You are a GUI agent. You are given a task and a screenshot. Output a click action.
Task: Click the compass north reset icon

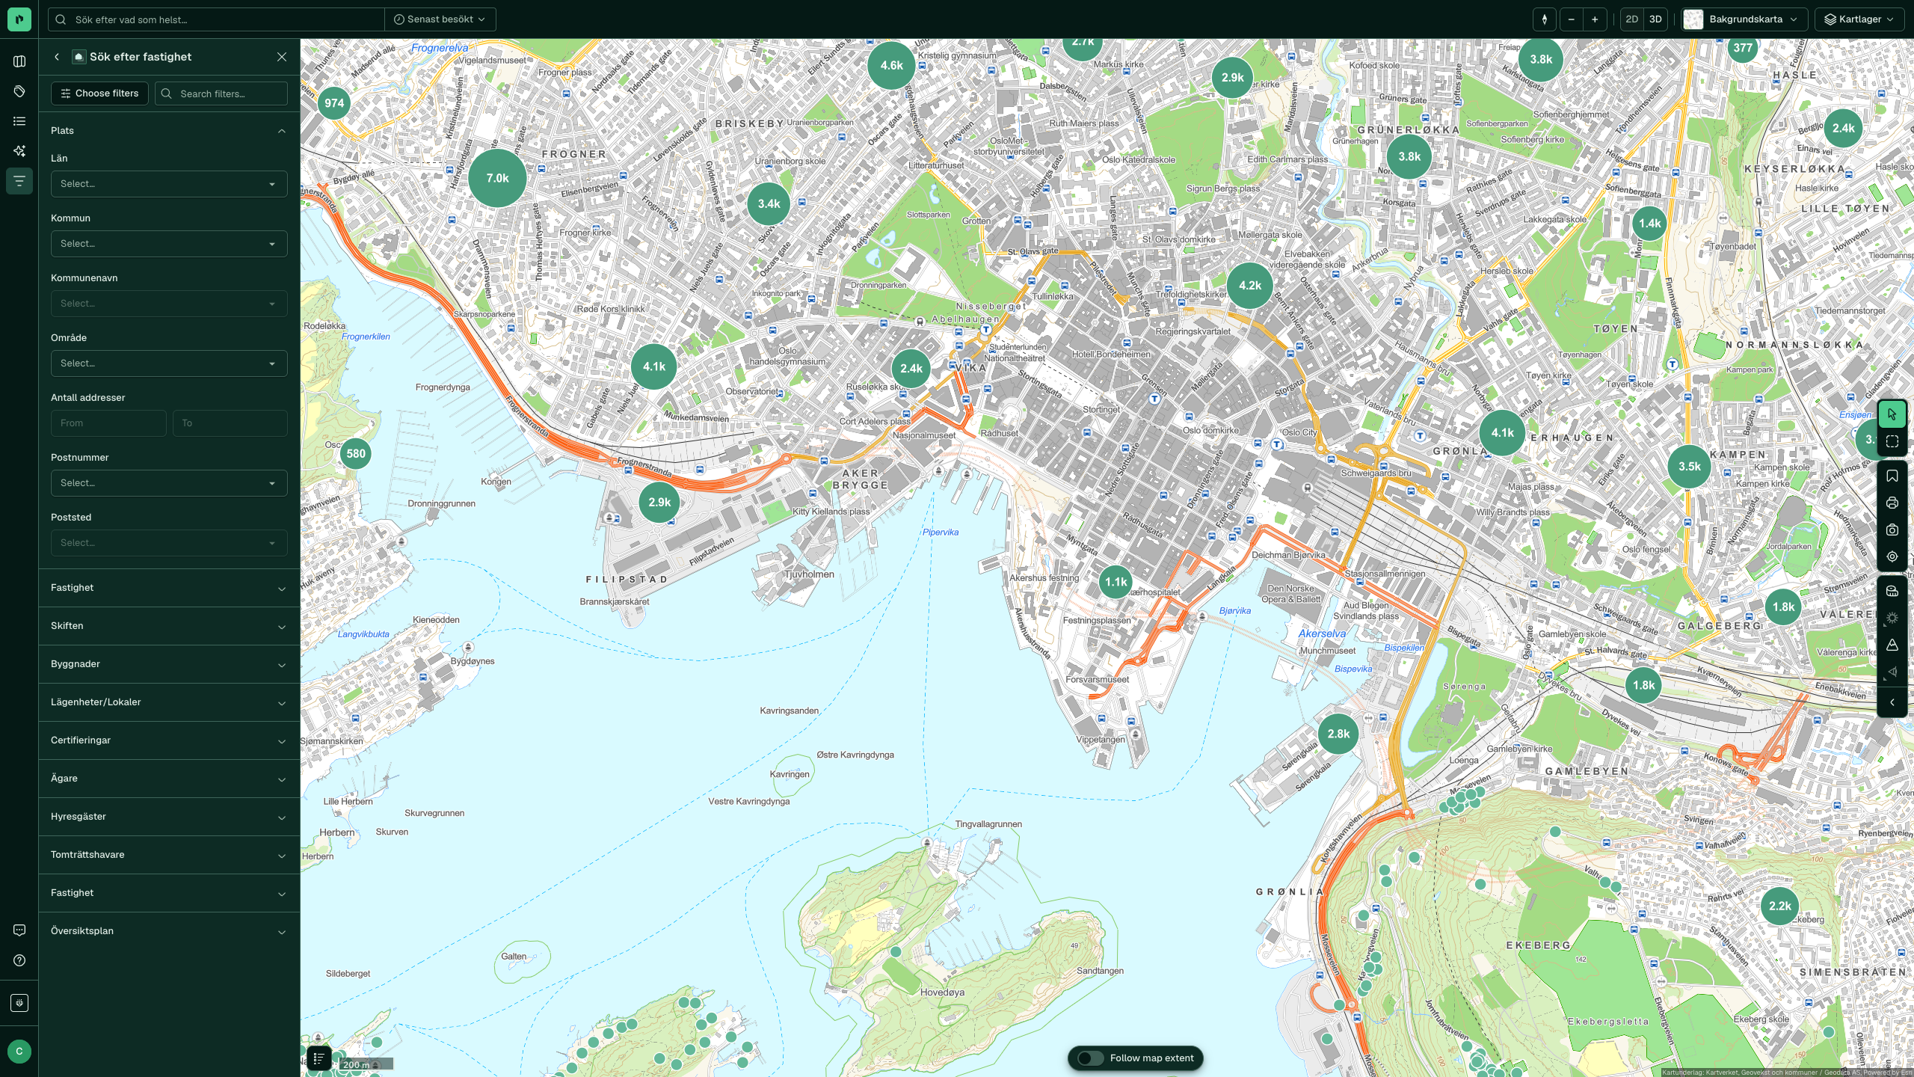click(1544, 19)
